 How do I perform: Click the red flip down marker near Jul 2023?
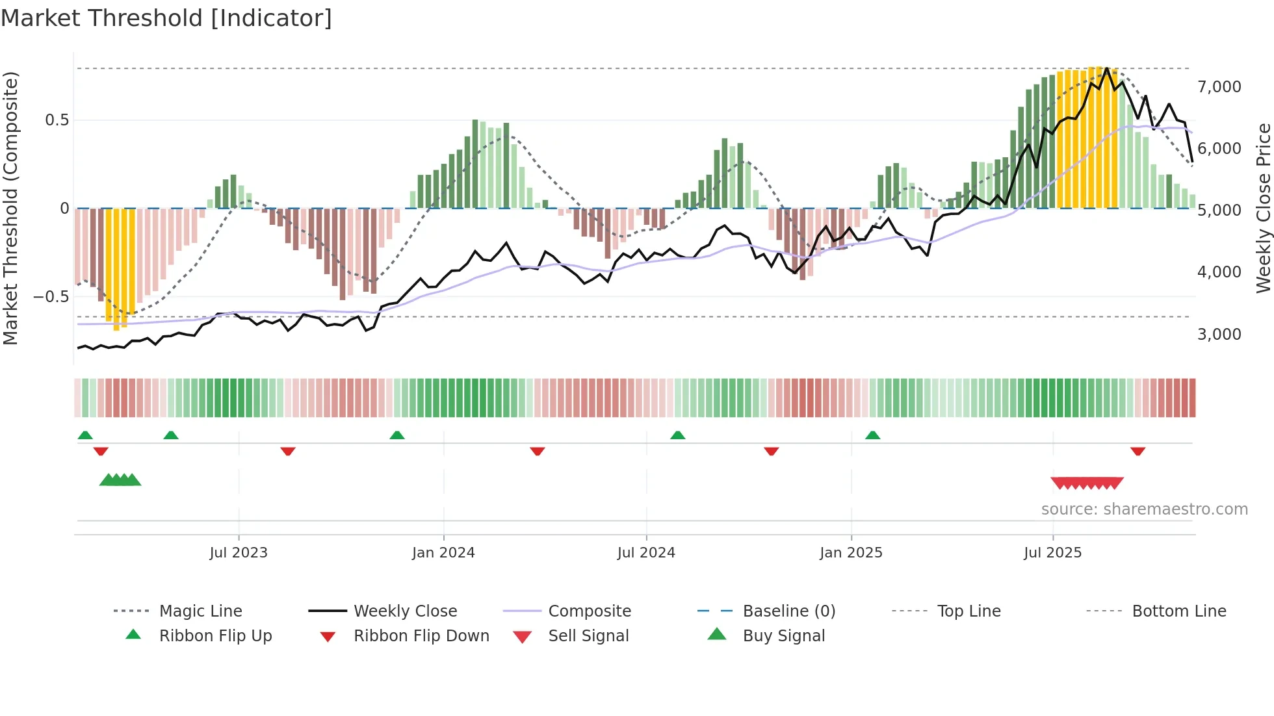(x=288, y=452)
